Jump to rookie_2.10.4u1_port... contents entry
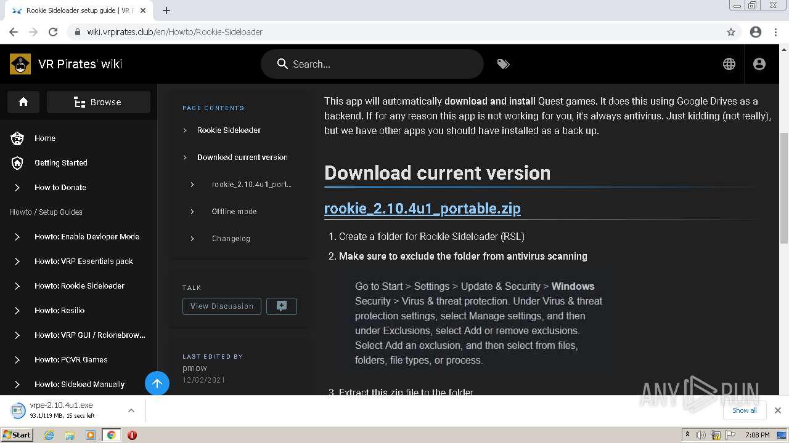Screen dimensions: 789x443 pos(251,185)
